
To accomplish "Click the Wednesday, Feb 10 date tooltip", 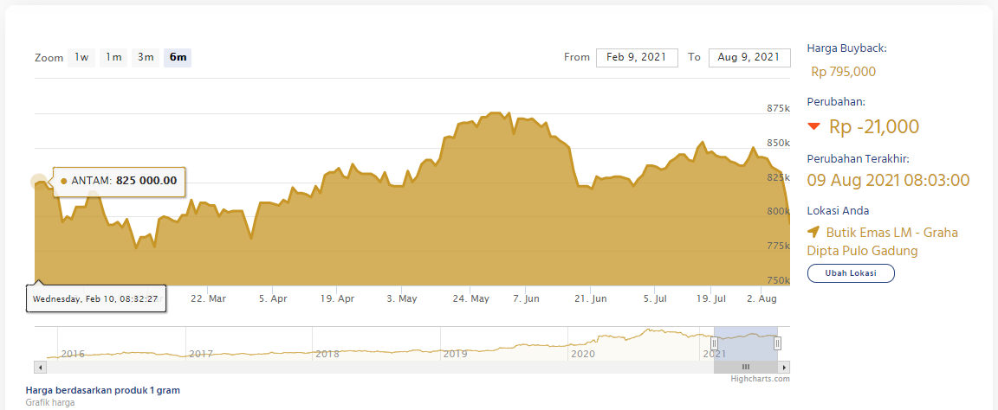I will click(x=96, y=298).
